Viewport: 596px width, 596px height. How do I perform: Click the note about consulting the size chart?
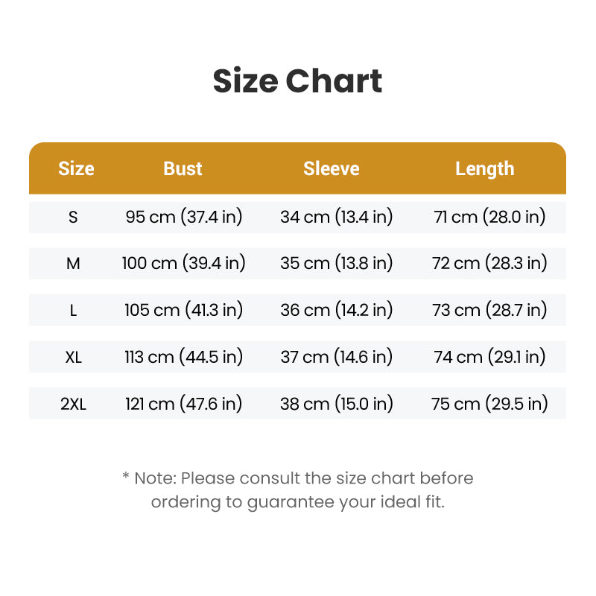pyautogui.click(x=297, y=490)
